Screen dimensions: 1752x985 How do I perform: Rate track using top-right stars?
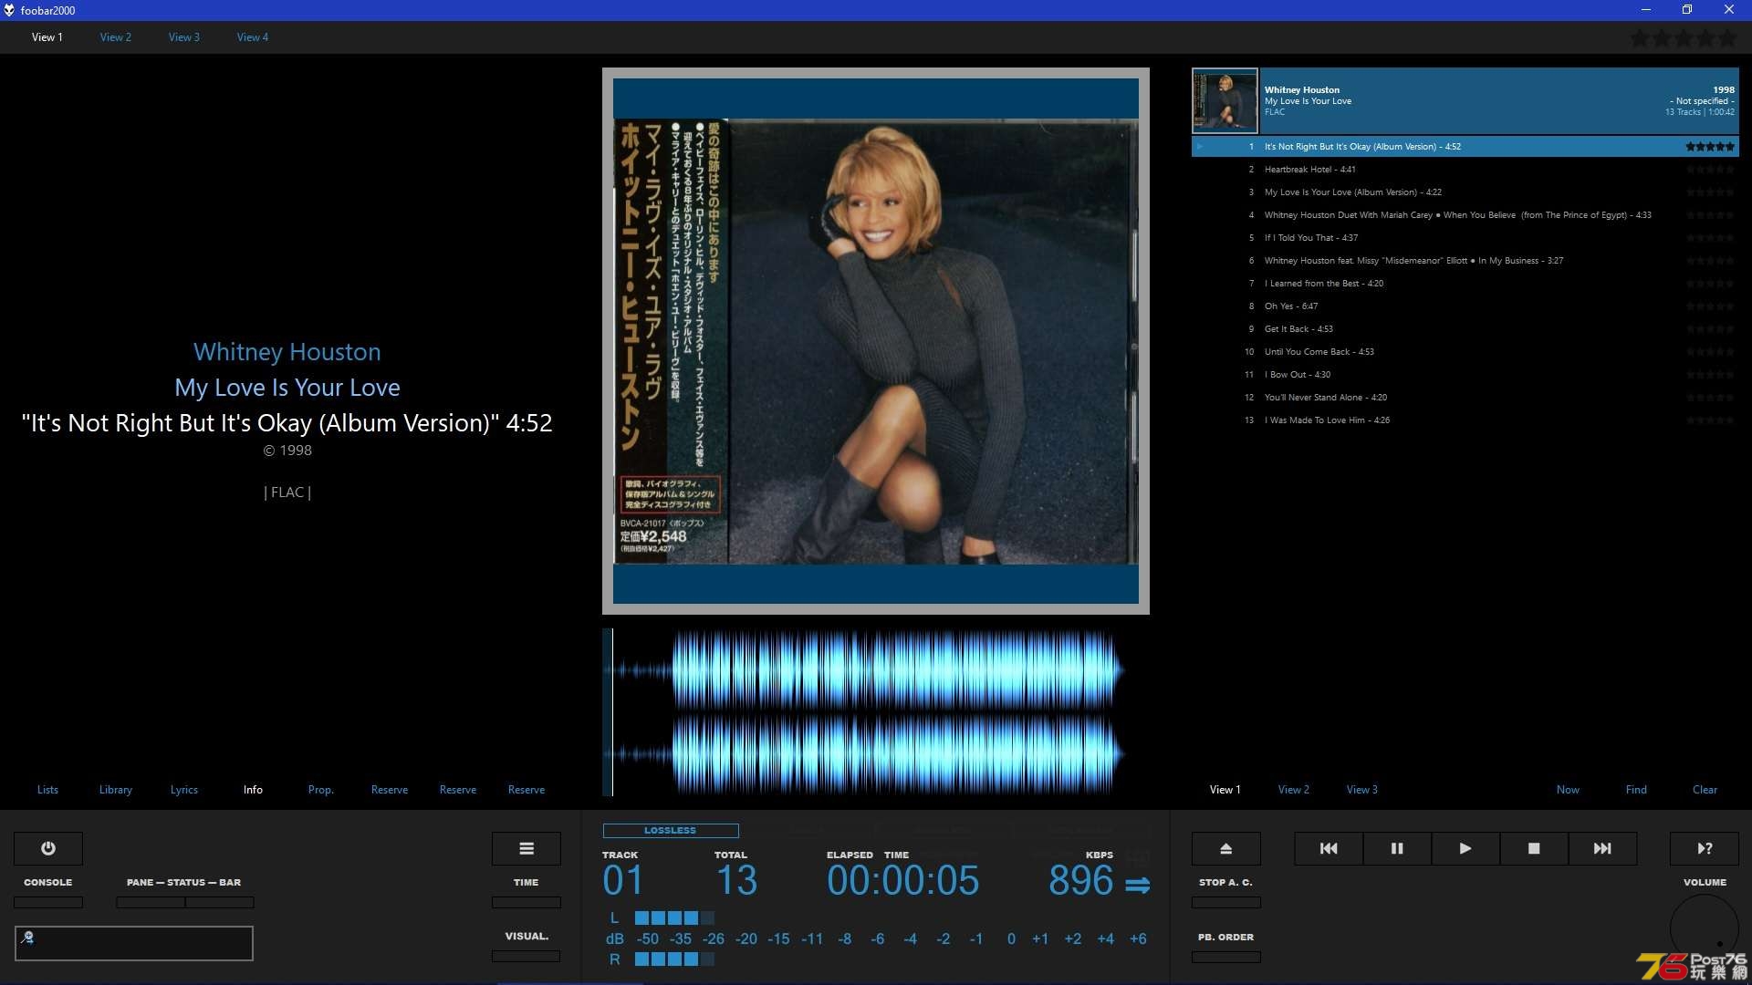coord(1684,38)
